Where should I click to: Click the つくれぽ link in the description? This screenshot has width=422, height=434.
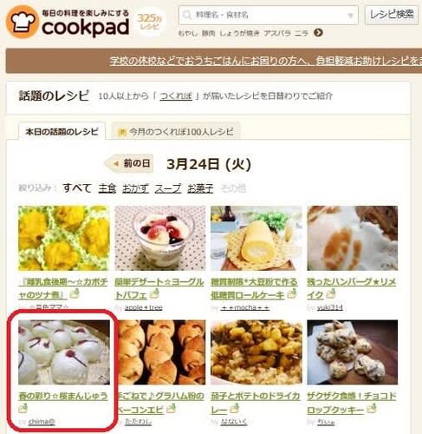176,96
